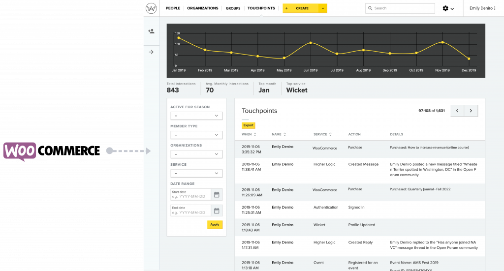Click the Avg. Monthly Interactions value 70

pos(210,90)
